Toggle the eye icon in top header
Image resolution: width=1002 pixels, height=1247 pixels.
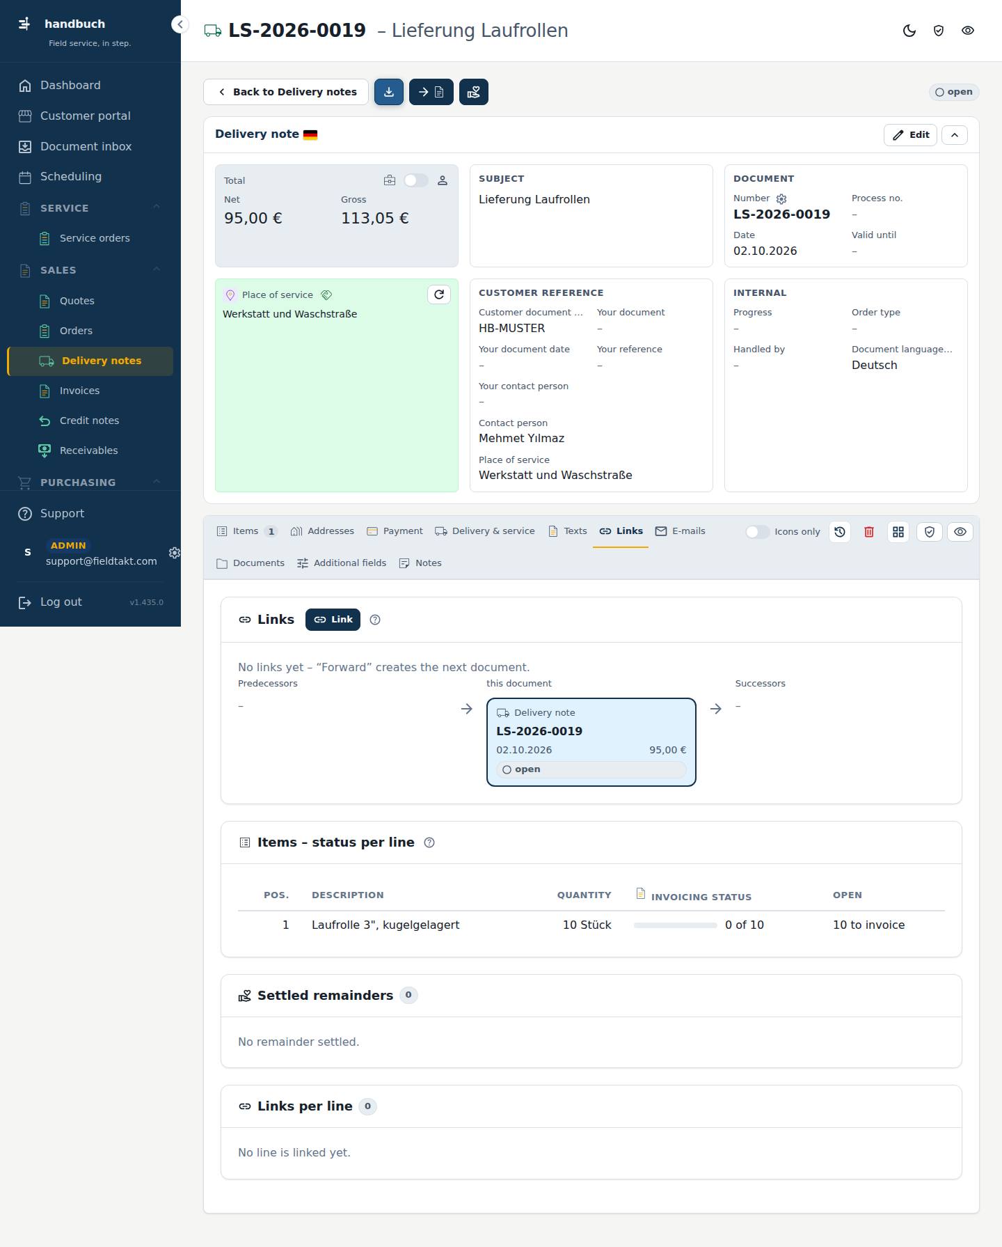click(x=968, y=31)
